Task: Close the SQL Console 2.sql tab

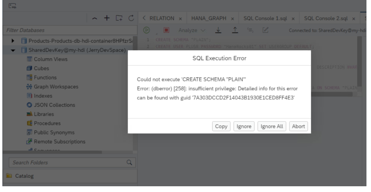Action: 353,19
